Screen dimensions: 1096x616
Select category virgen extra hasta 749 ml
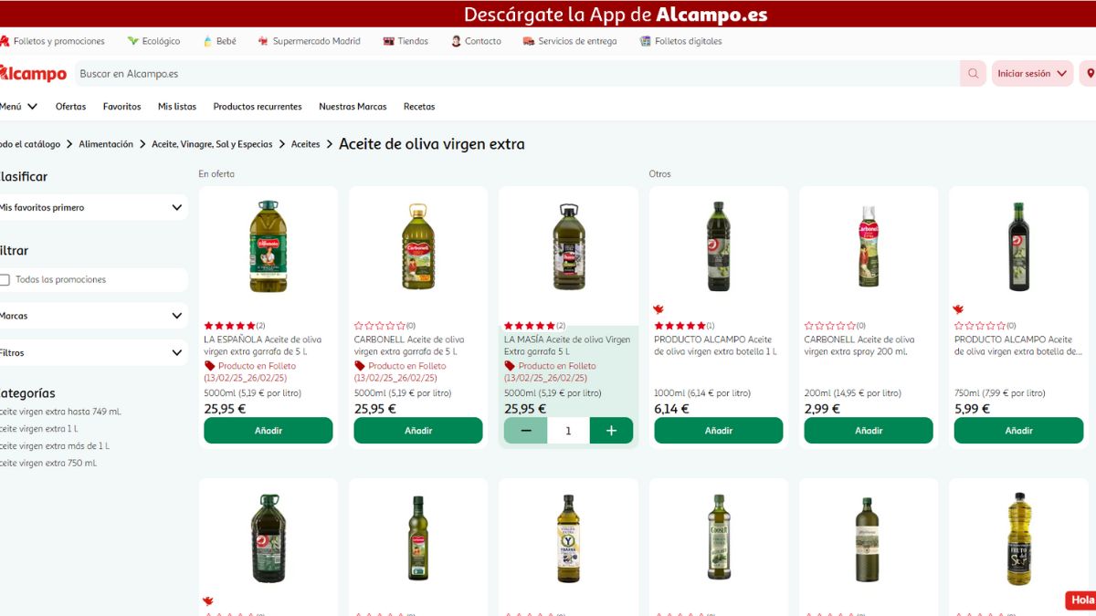click(x=60, y=412)
